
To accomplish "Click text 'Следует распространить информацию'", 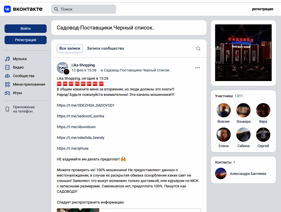I will pyautogui.click(x=90, y=202).
